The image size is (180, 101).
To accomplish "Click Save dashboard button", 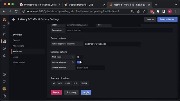I will pyautogui.click(x=167, y=19).
